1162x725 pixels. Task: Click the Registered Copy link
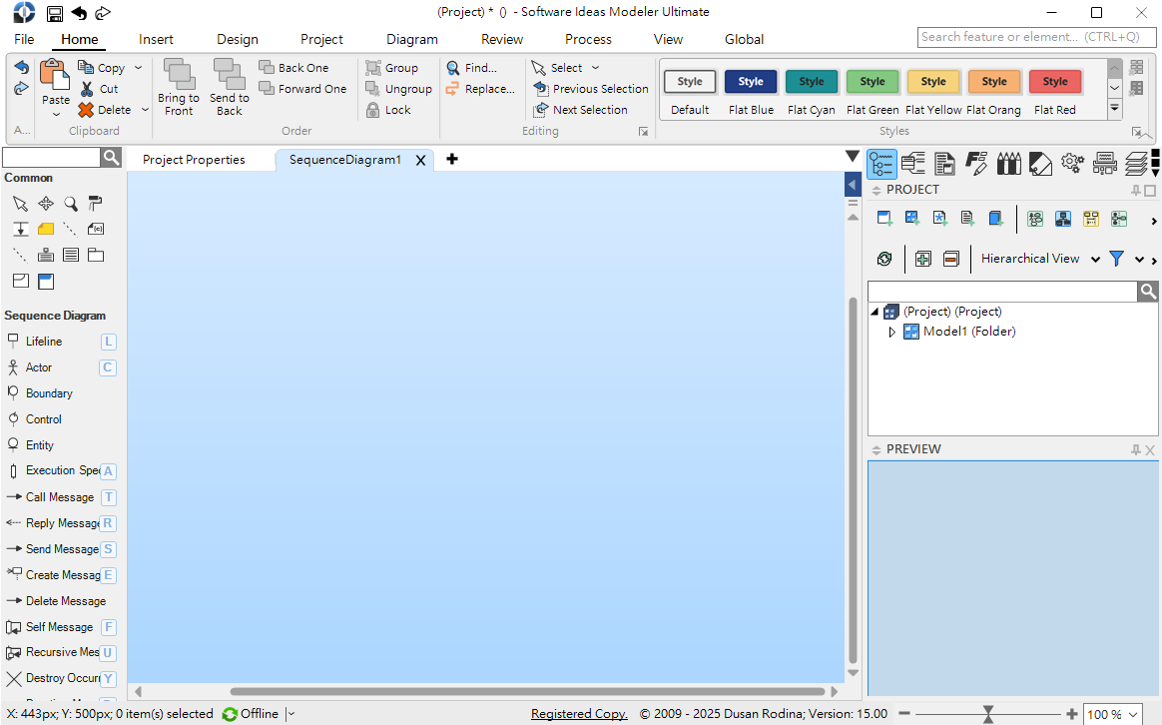pyautogui.click(x=579, y=714)
